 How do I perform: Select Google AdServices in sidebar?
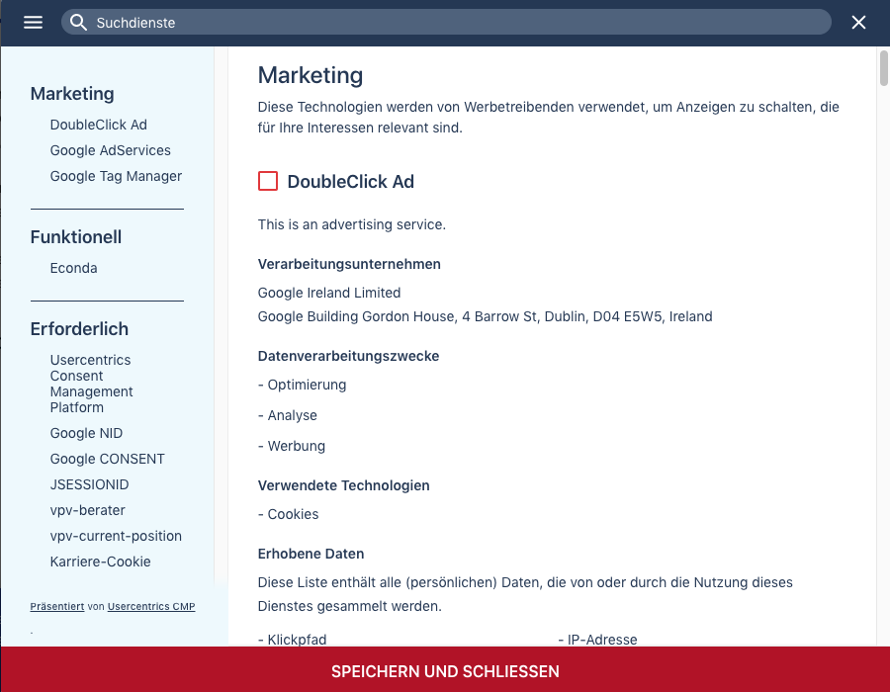coord(110,150)
